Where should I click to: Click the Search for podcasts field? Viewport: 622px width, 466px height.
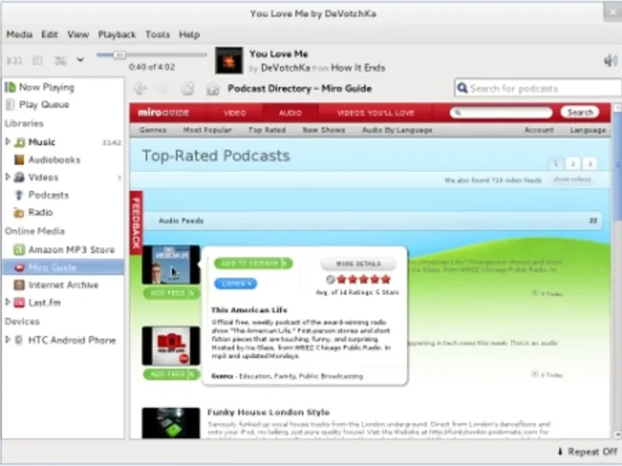(538, 88)
